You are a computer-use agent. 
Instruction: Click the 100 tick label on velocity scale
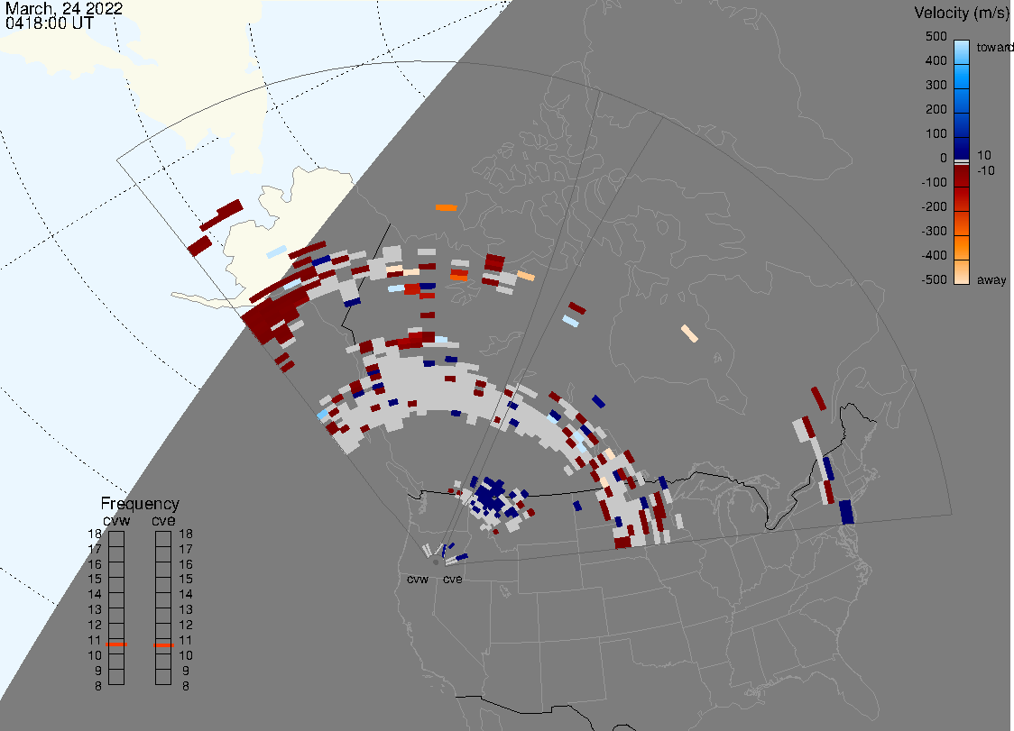point(936,133)
